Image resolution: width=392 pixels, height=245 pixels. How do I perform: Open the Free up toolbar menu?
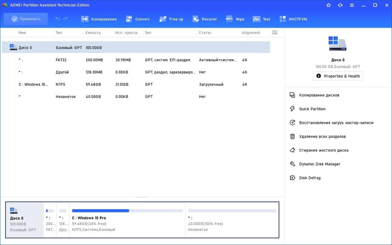(x=171, y=19)
